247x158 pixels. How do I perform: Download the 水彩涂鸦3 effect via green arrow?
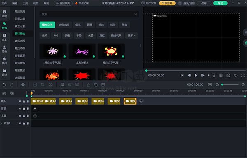pyautogui.click(x=94, y=57)
